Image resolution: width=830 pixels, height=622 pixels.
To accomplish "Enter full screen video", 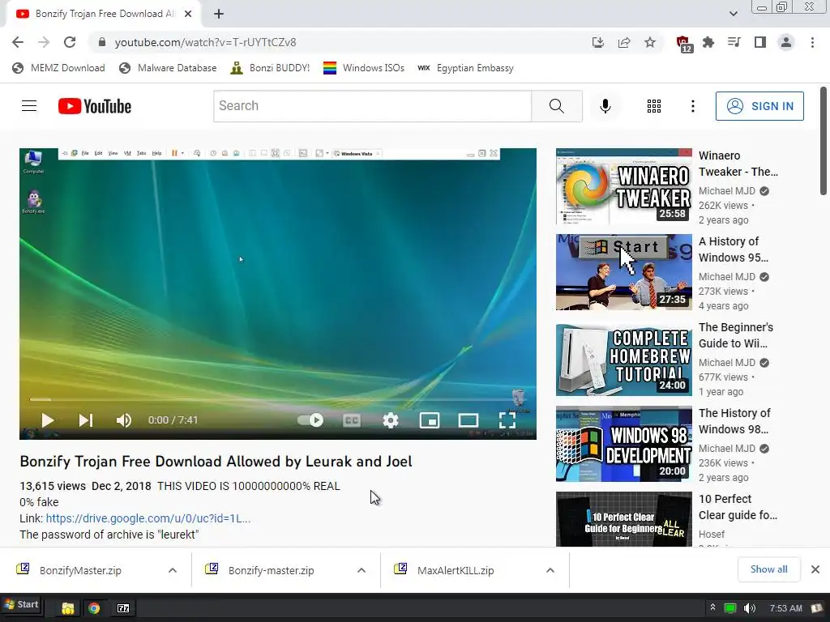I will pyautogui.click(x=507, y=420).
